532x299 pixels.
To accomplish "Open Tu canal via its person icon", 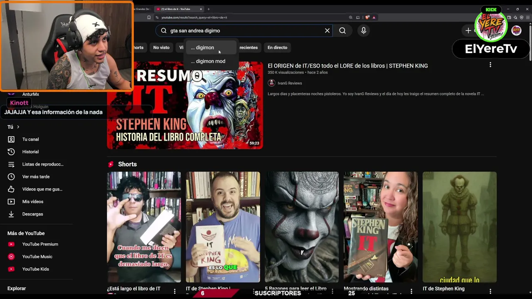I will (x=11, y=140).
